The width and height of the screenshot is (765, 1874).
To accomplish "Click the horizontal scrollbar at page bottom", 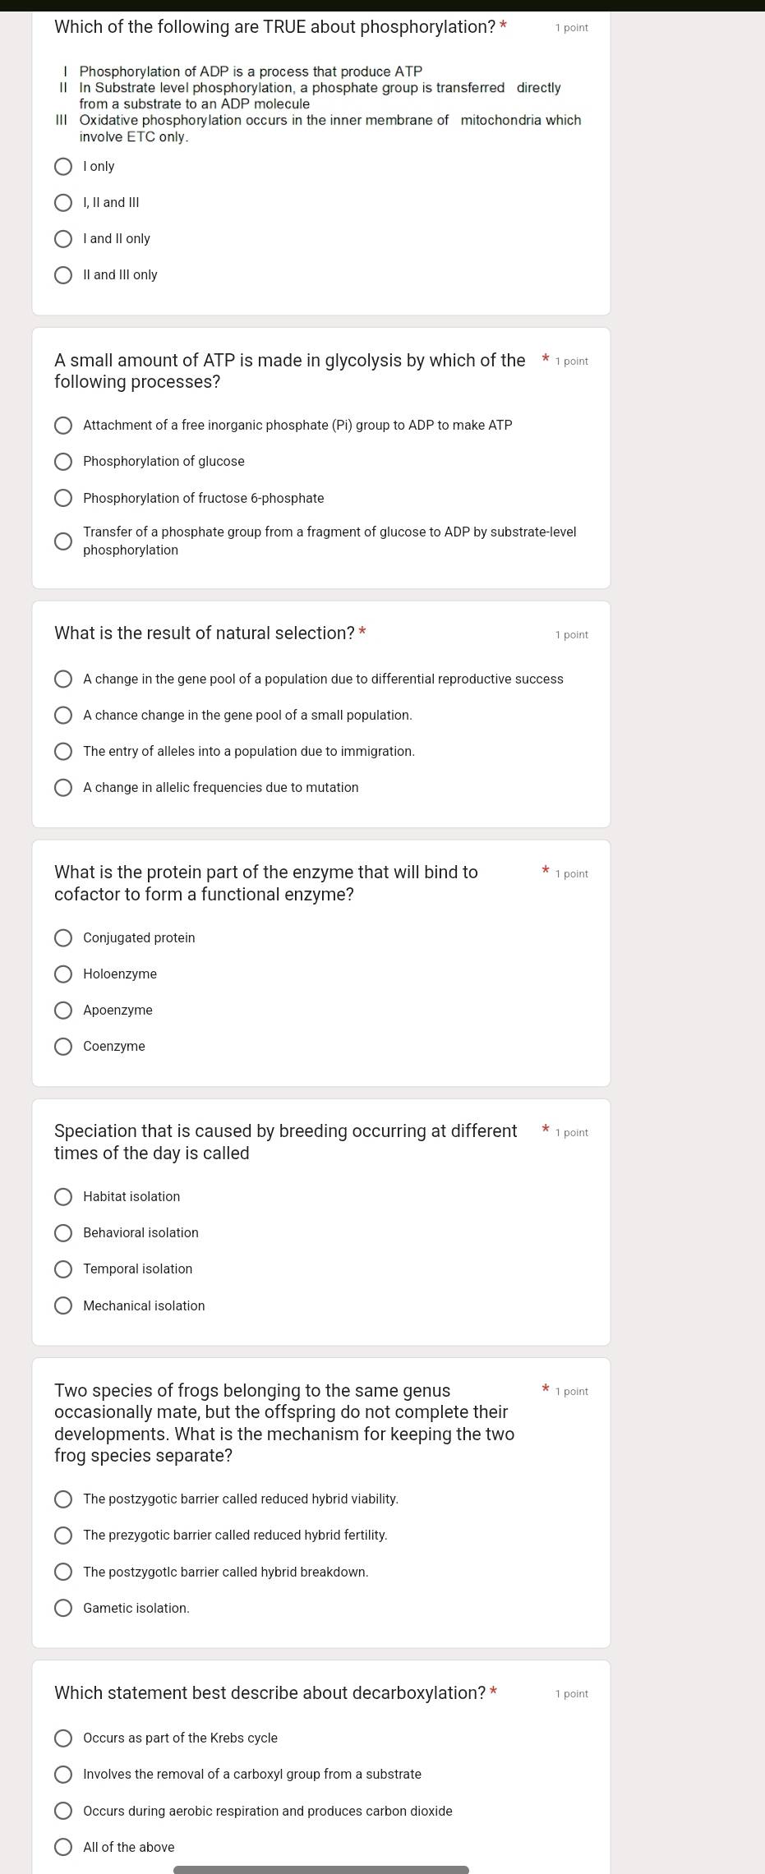I will (x=320, y=1870).
